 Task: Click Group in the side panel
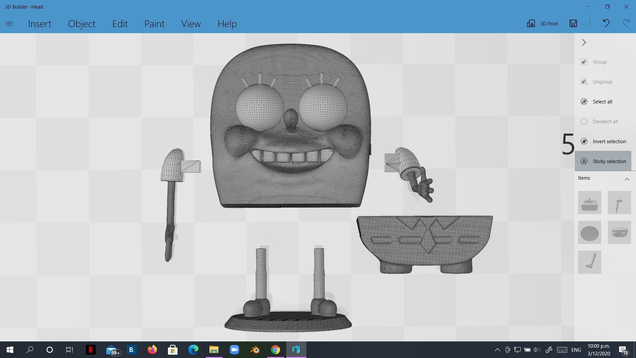point(603,62)
